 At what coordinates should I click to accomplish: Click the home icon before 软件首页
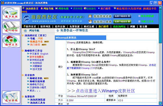[x=24, y=26]
